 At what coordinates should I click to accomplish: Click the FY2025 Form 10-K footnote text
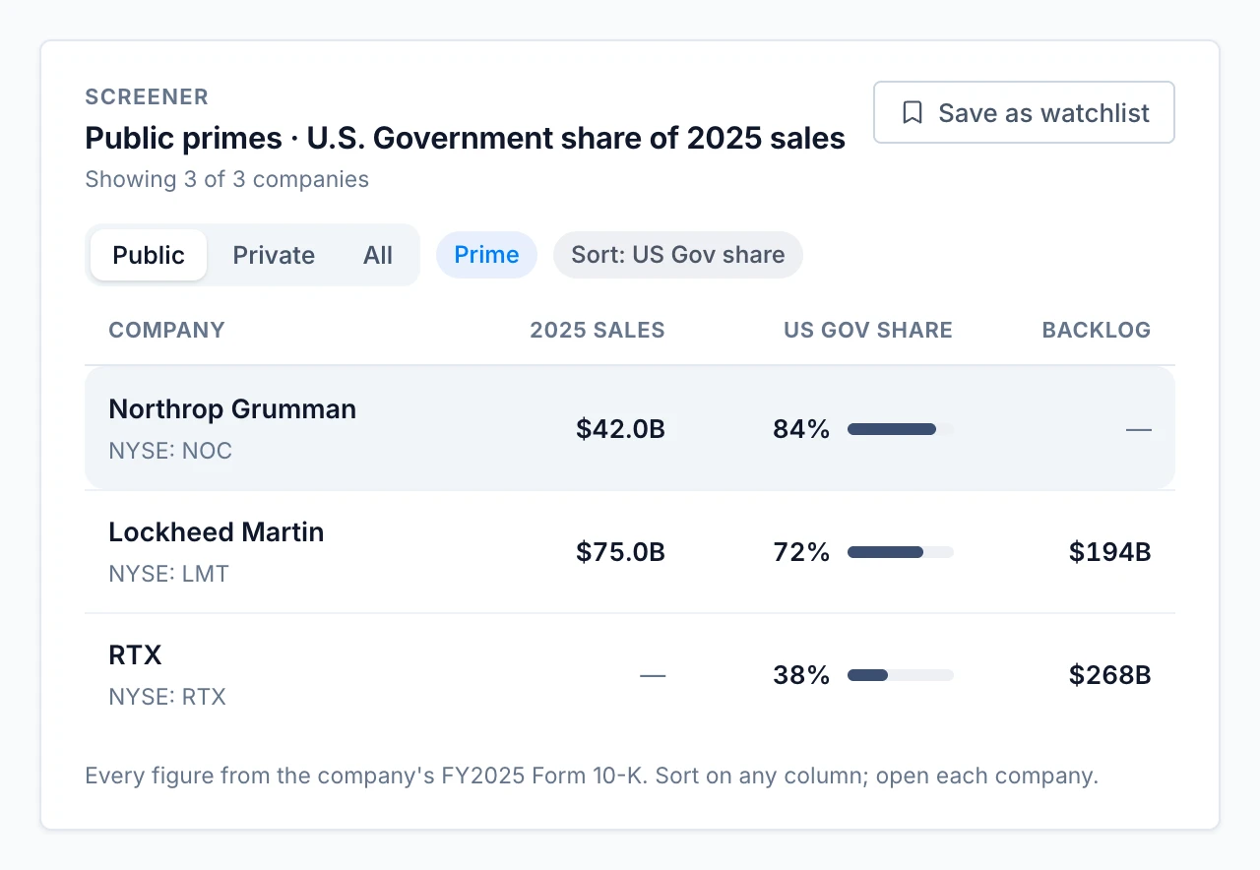pyautogui.click(x=592, y=776)
